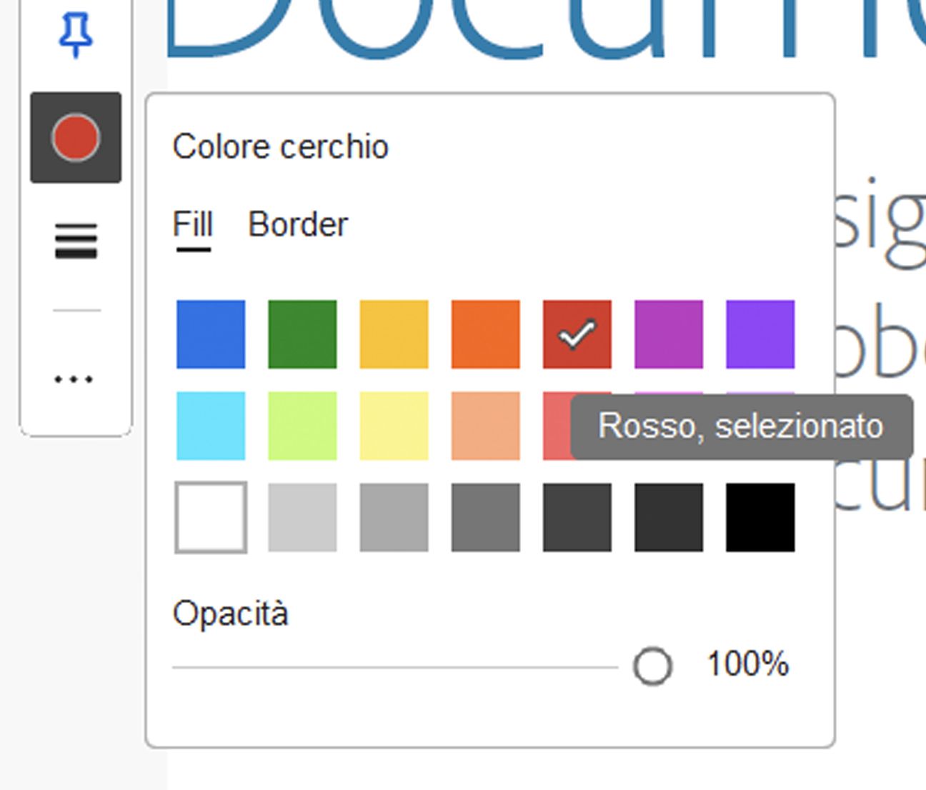Choose the light cyan color
The height and width of the screenshot is (790, 926).
210,426
